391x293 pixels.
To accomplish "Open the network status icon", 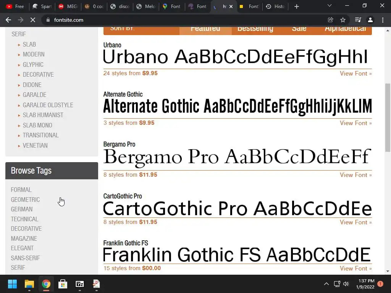I will coord(337,284).
